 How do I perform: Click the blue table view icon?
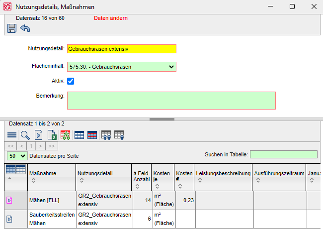79,135
